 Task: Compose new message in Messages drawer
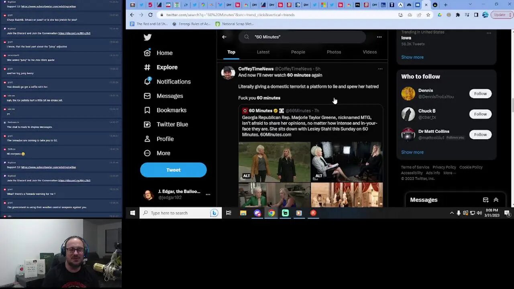485,200
